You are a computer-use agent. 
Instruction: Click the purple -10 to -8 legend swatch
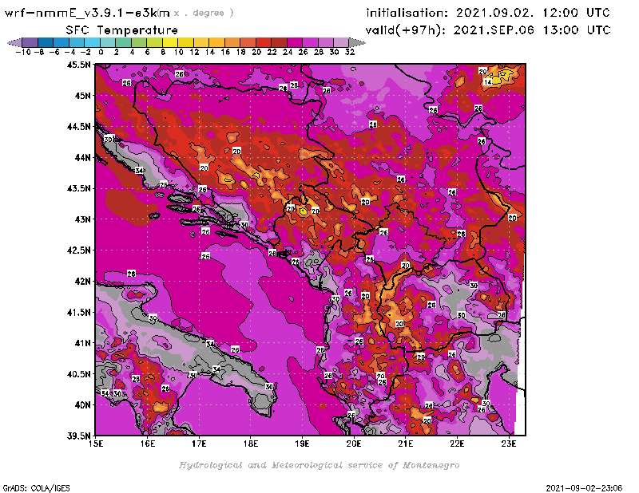30,42
